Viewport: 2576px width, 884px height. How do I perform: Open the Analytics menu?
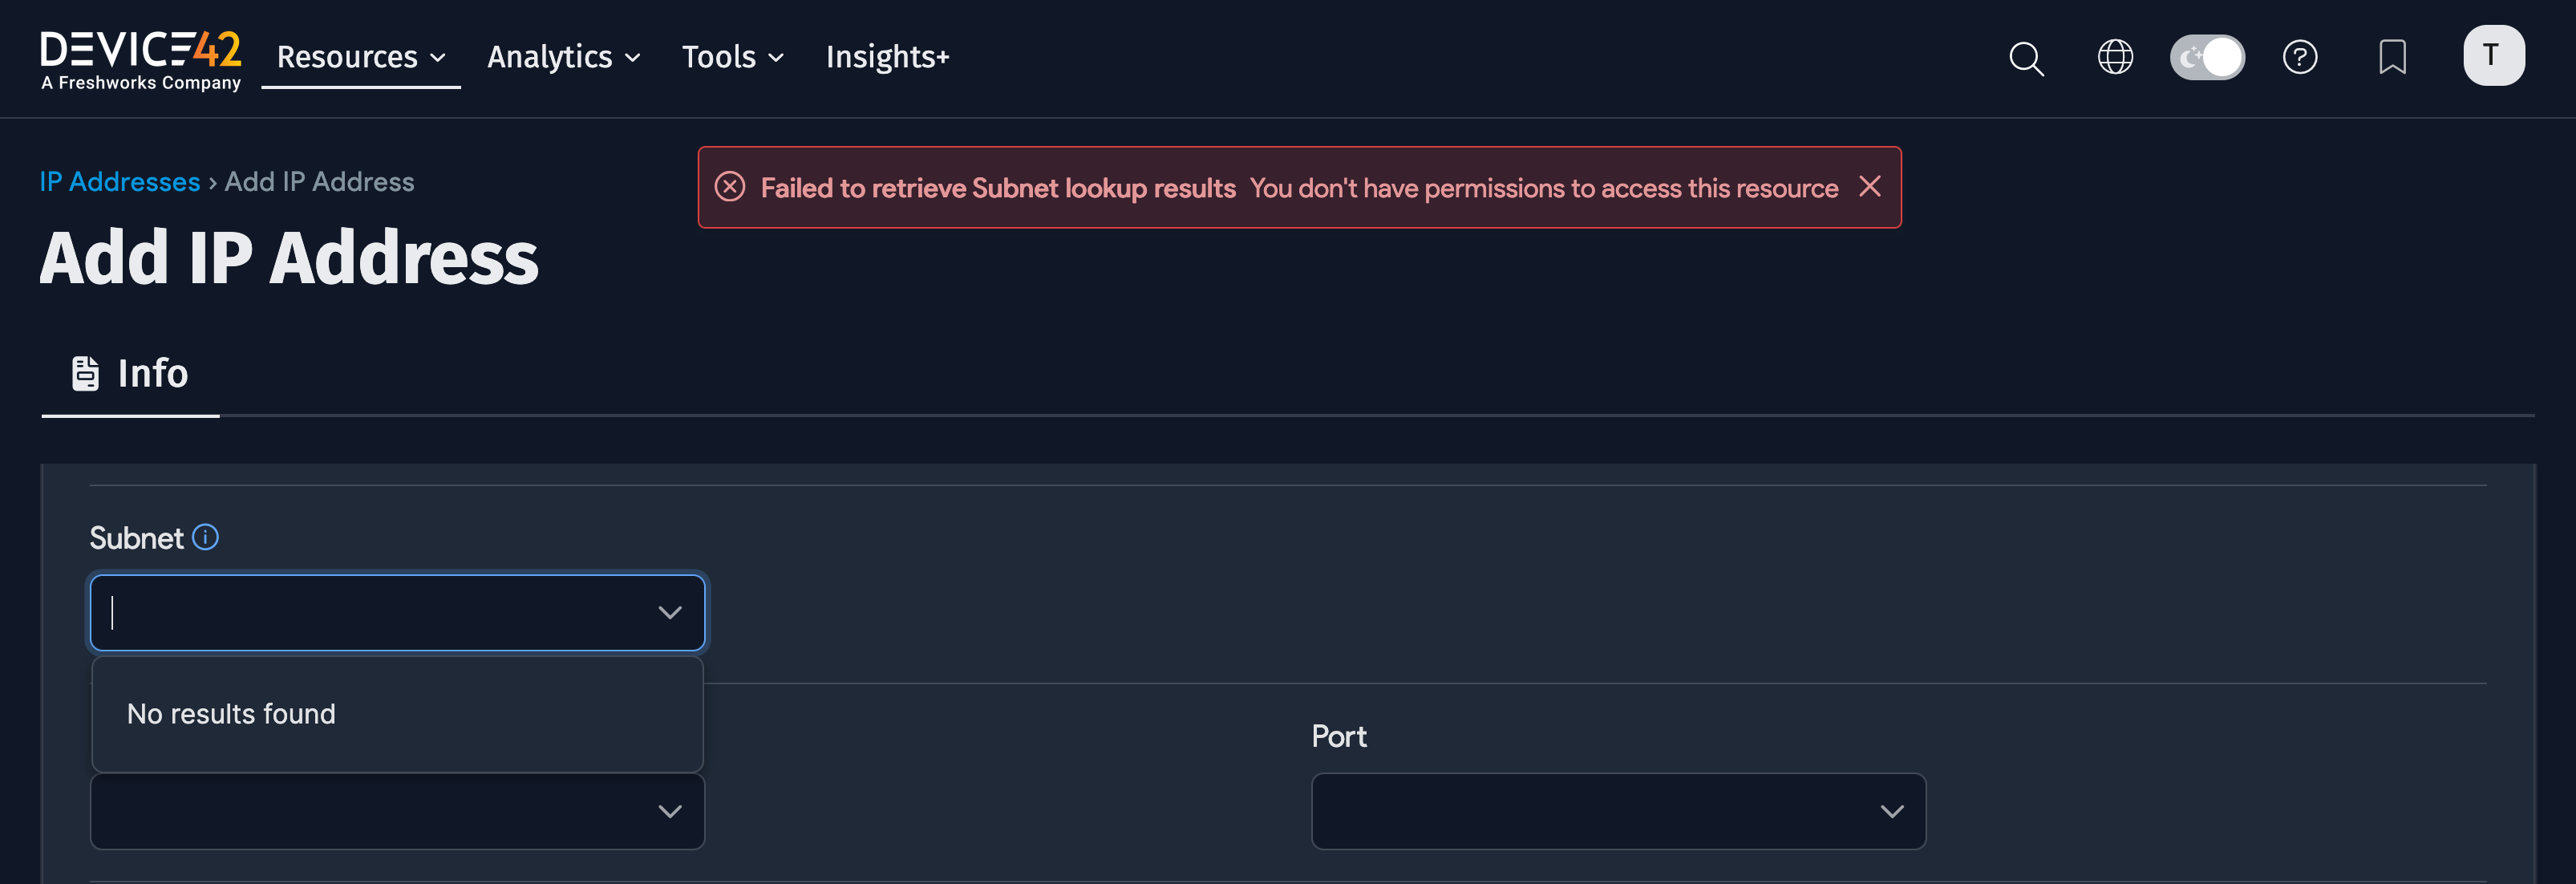[x=563, y=58]
